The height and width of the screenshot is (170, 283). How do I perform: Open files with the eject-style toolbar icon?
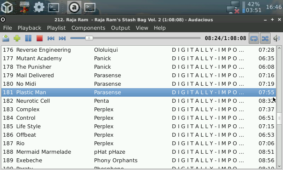coord(6,38)
